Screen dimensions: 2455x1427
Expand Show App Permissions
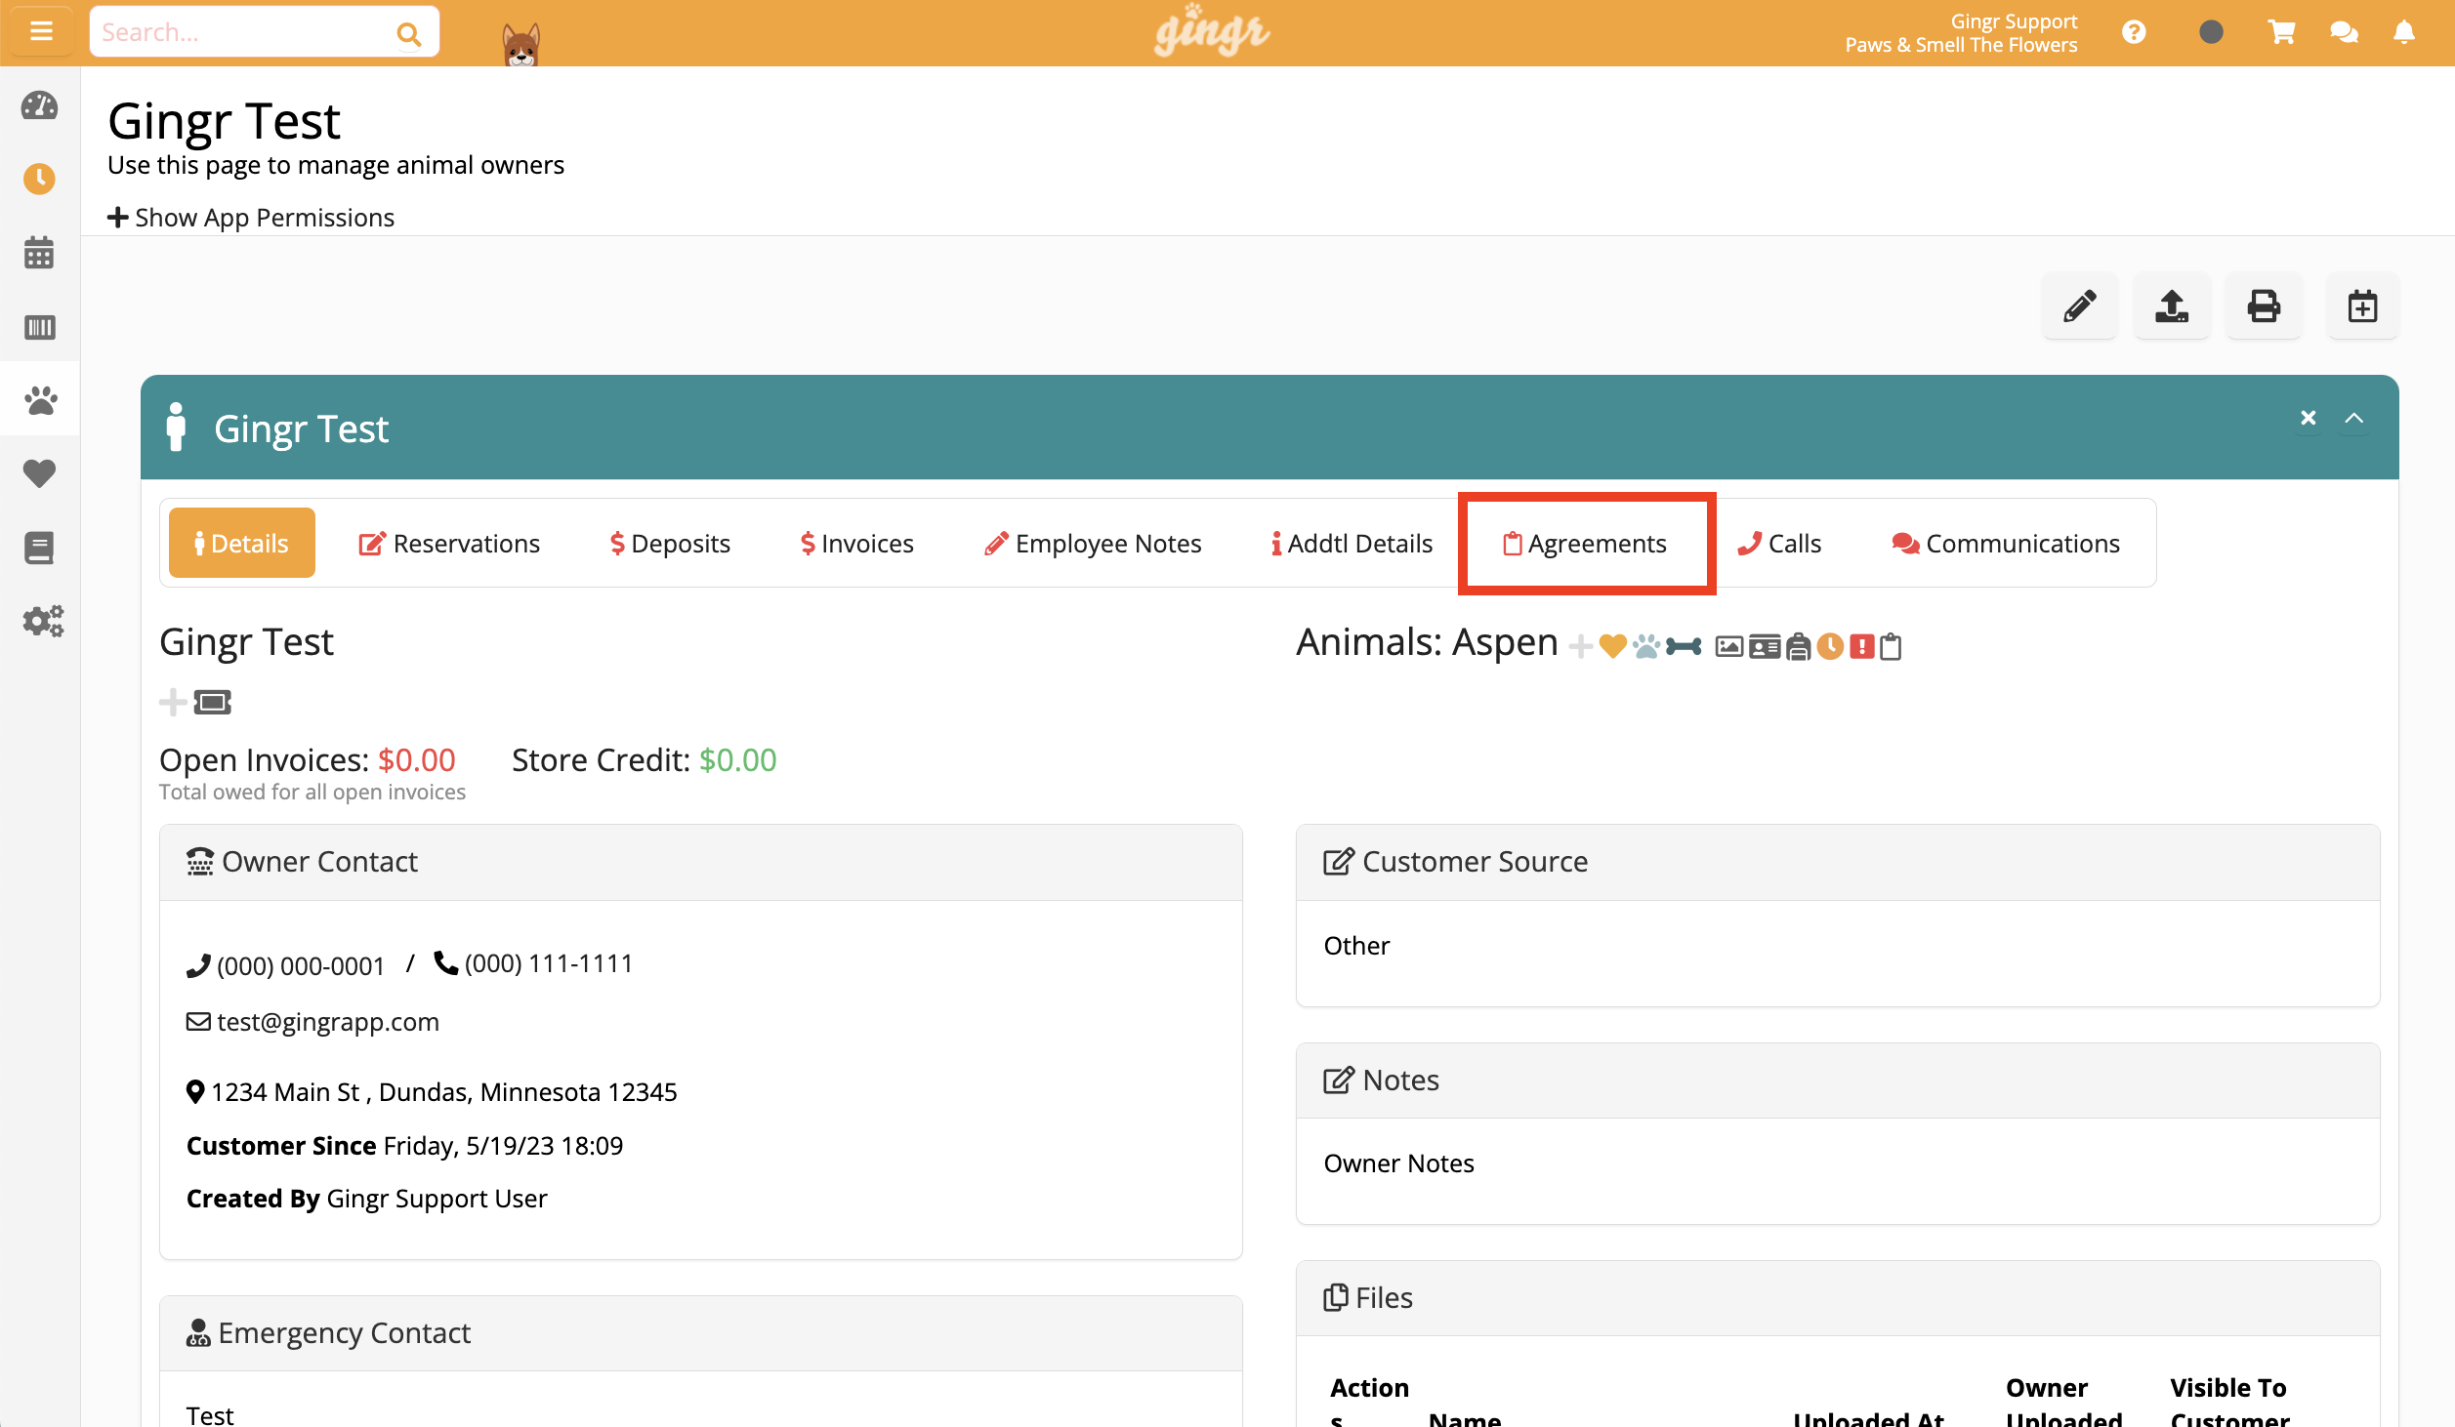click(251, 218)
